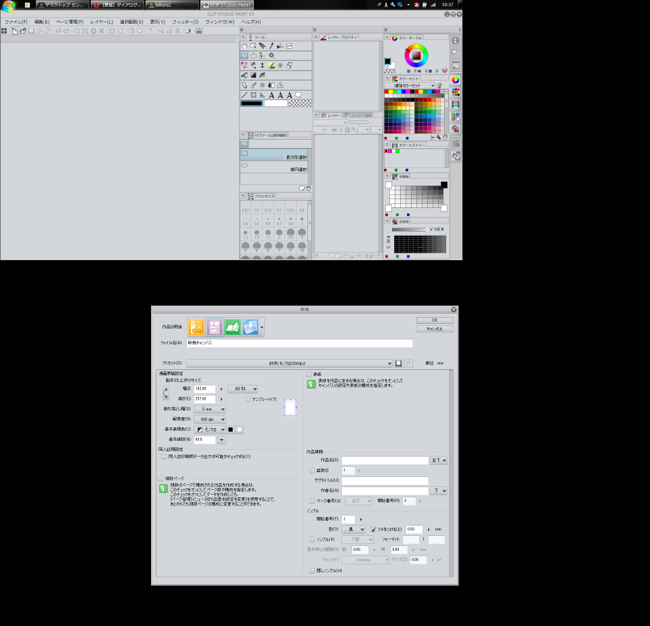Toggle the 複数ページ checkbox
The height and width of the screenshot is (626, 650).
(161, 478)
